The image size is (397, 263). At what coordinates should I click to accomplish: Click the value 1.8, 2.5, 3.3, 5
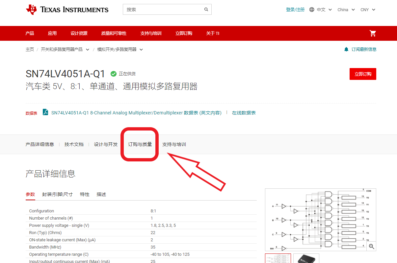[x=163, y=226]
